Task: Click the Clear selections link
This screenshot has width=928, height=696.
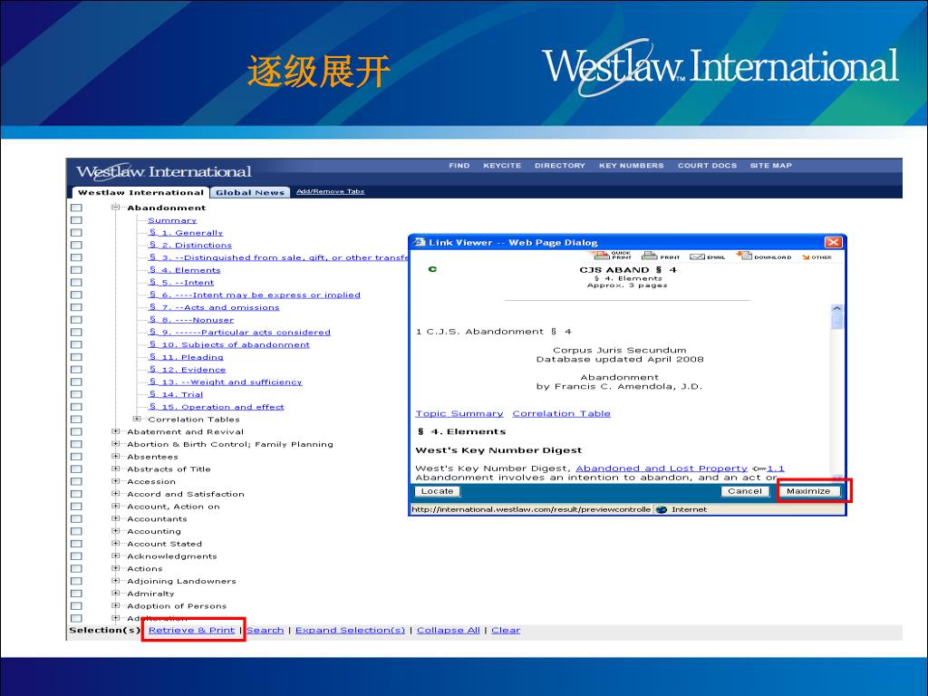Action: click(x=506, y=631)
